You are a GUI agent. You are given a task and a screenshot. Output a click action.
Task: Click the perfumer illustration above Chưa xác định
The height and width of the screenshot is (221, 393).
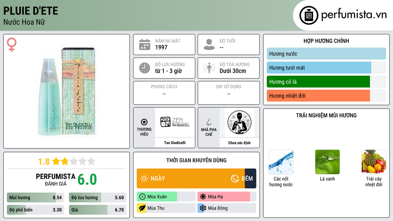pos(239,122)
